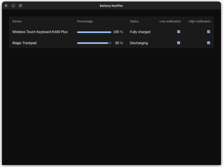The width and height of the screenshot is (223, 167).
Task: Toggle low notification for Wireless Touch Keyboard
Action: tap(179, 32)
